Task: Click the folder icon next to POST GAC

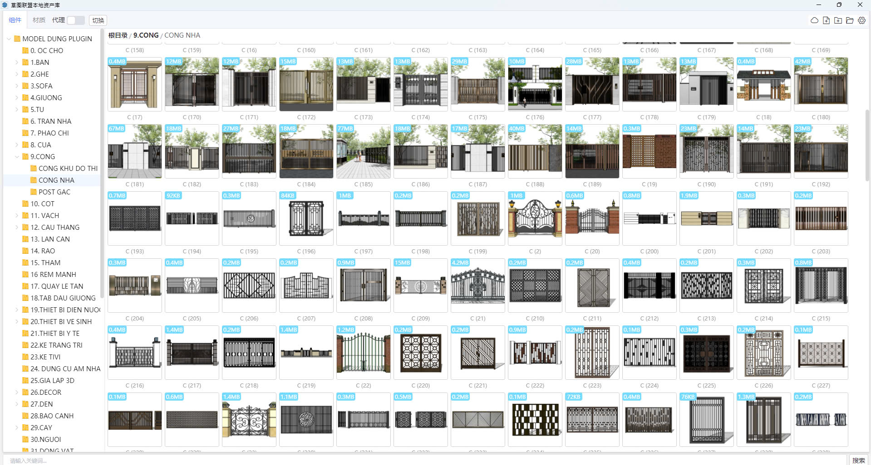Action: (34, 192)
